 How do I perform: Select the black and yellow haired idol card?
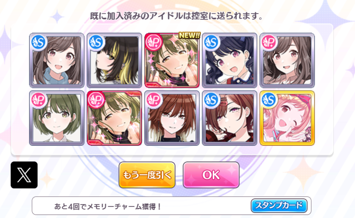114,60
